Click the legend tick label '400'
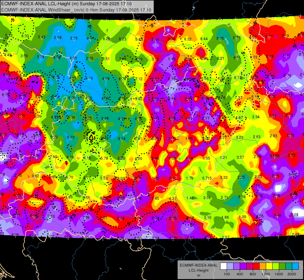The height and width of the screenshot is (280, 304). (240, 274)
